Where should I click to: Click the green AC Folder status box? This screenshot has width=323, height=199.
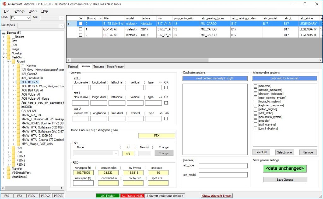tap(108, 196)
